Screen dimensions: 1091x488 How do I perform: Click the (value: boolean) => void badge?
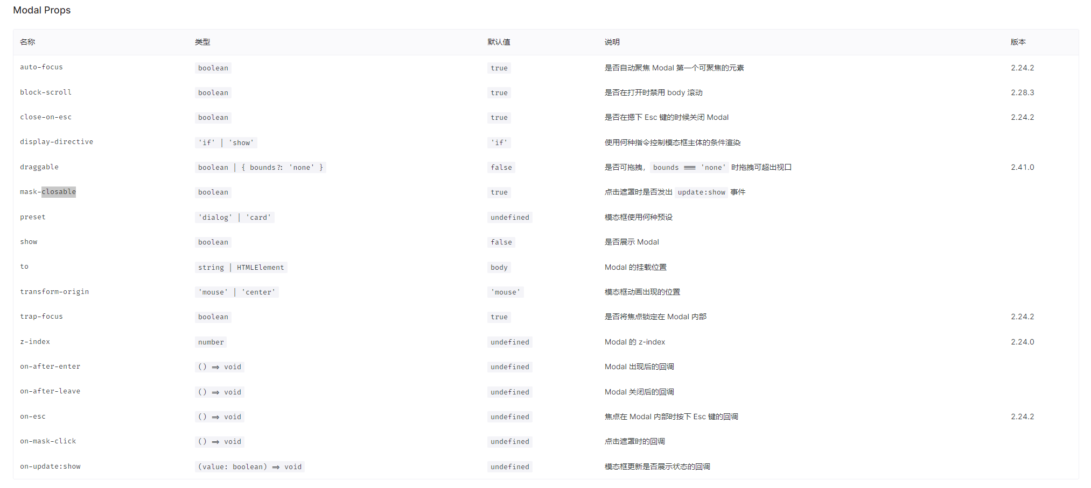pyautogui.click(x=250, y=467)
